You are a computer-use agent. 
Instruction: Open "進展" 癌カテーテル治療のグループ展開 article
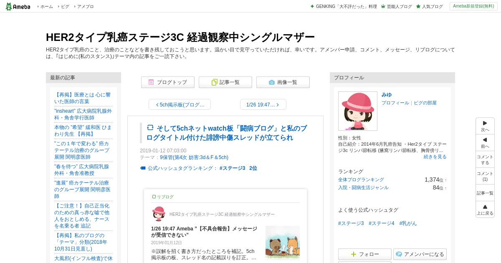coord(83,190)
